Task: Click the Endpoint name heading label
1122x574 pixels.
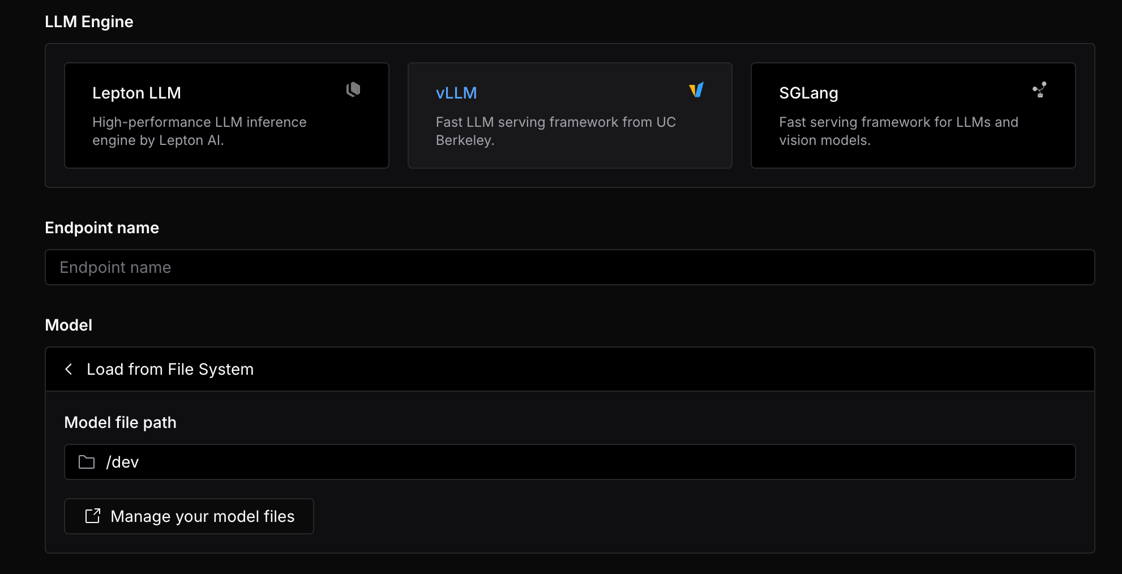Action: [102, 228]
